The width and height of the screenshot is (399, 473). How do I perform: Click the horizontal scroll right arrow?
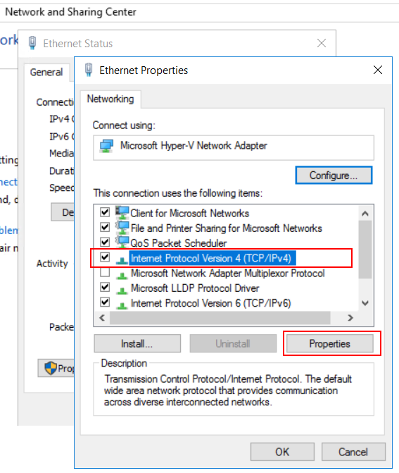[x=350, y=318]
